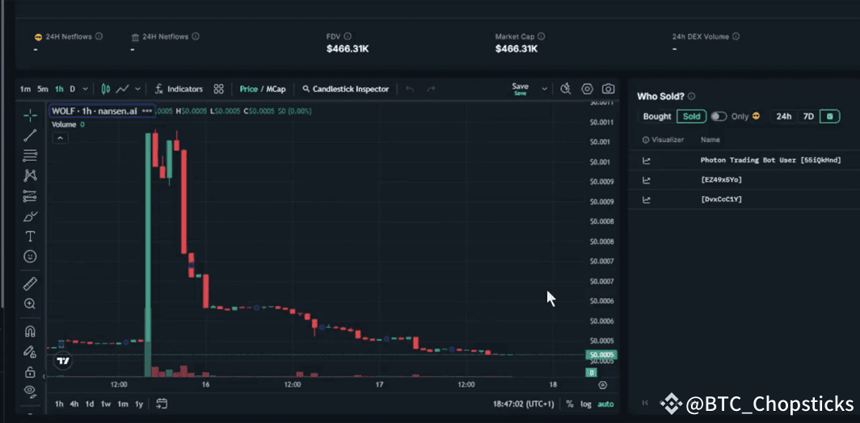Click the WOLF 1h nansen.ai legend title
The image size is (860, 423).
pos(94,111)
